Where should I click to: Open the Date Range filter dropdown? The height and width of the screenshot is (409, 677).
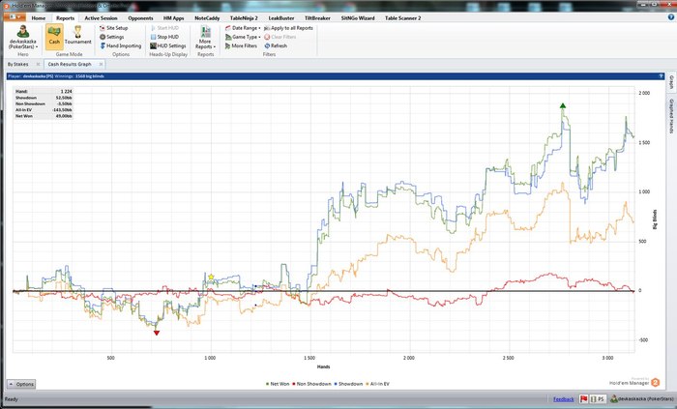243,28
